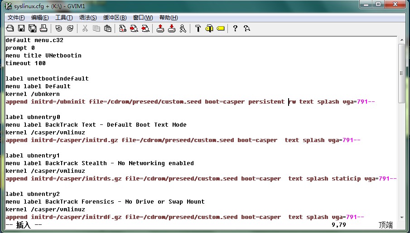Load session toolbar icon

160,28
